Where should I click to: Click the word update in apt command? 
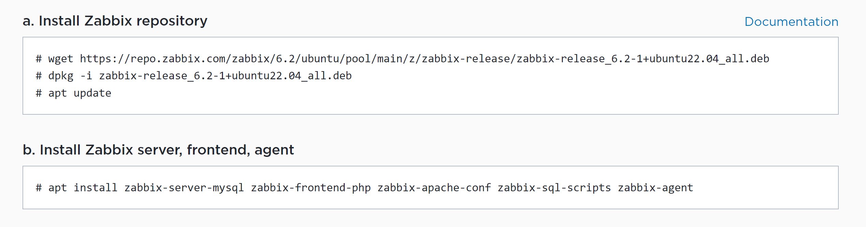(92, 93)
